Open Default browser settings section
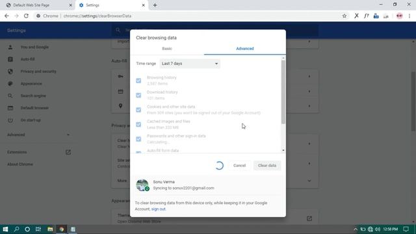The width and height of the screenshot is (416, 234). [34, 108]
